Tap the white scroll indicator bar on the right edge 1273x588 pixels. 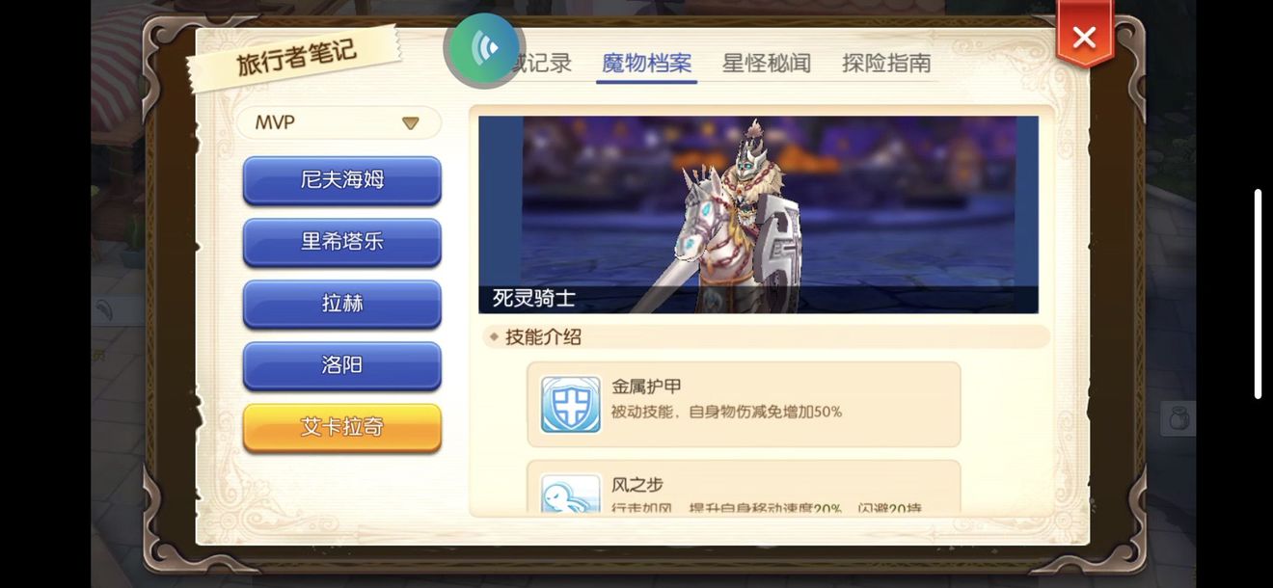(x=1258, y=294)
